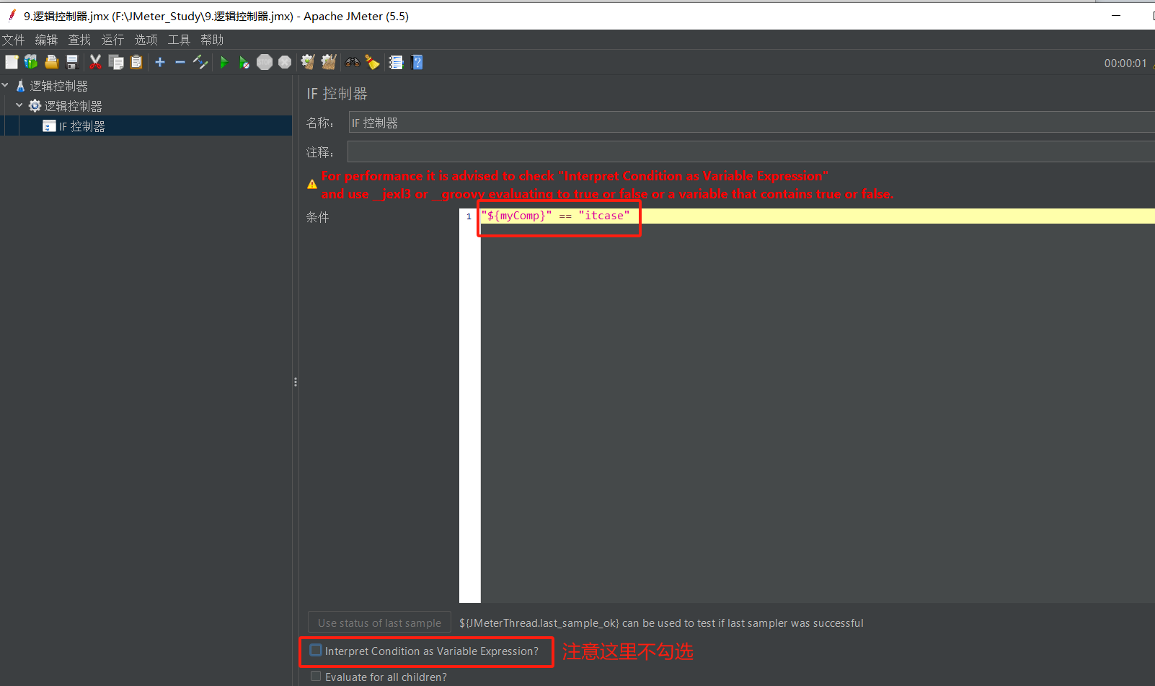The image size is (1155, 686).
Task: Open the 查找 menu
Action: click(79, 40)
